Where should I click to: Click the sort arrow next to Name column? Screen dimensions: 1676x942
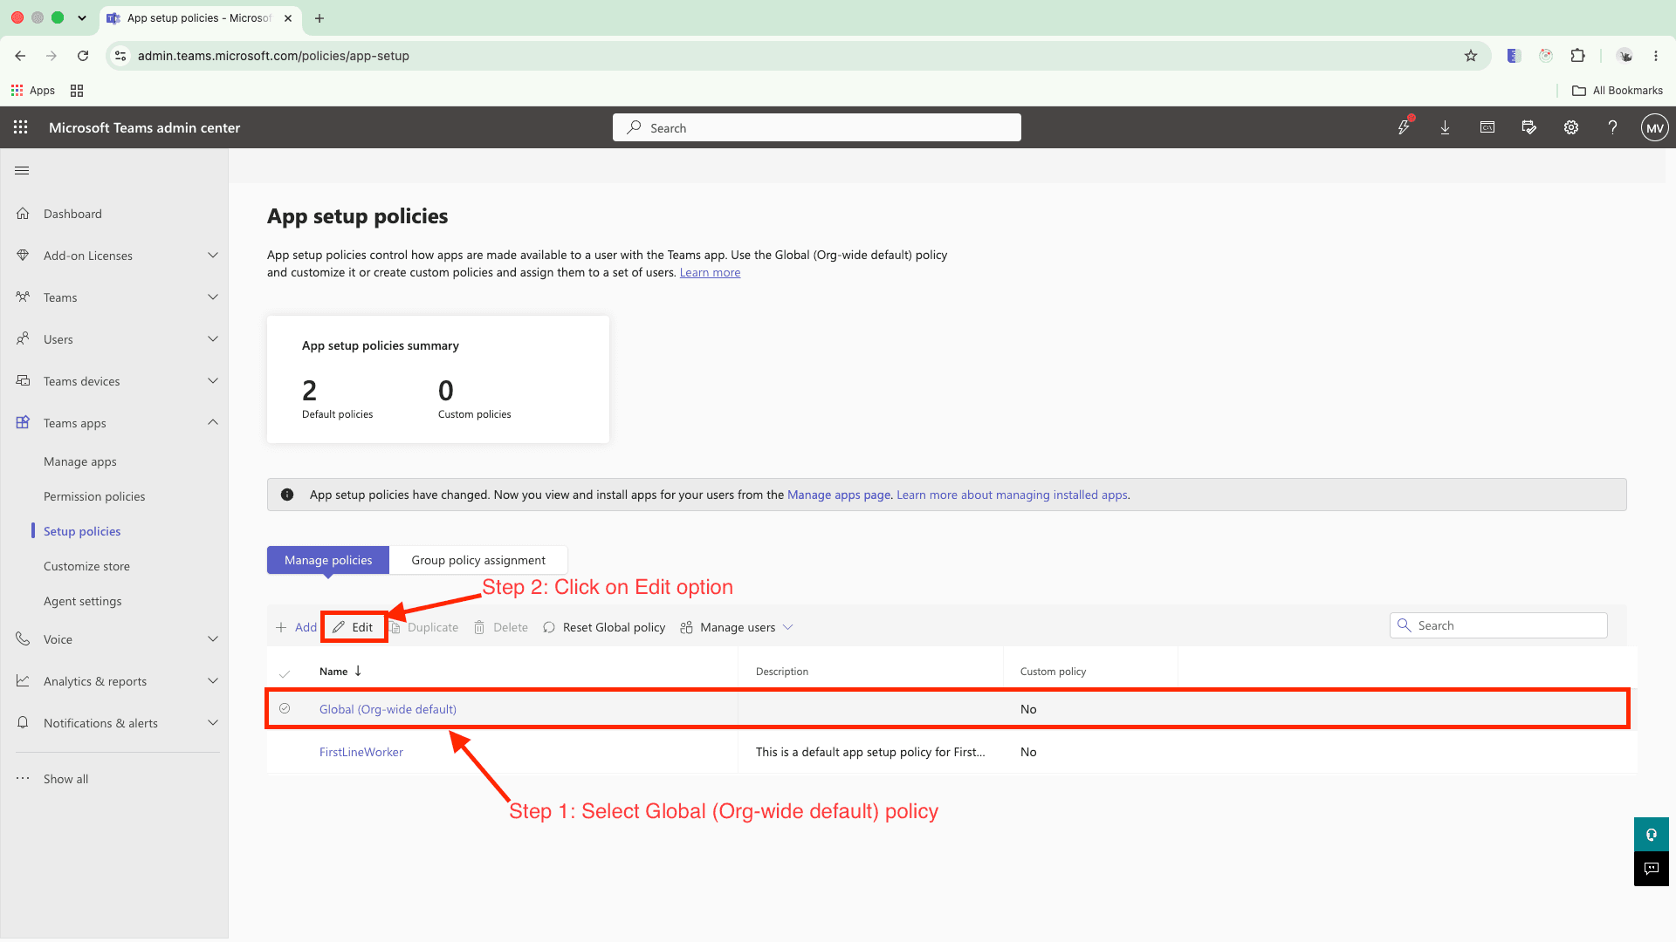click(x=358, y=671)
